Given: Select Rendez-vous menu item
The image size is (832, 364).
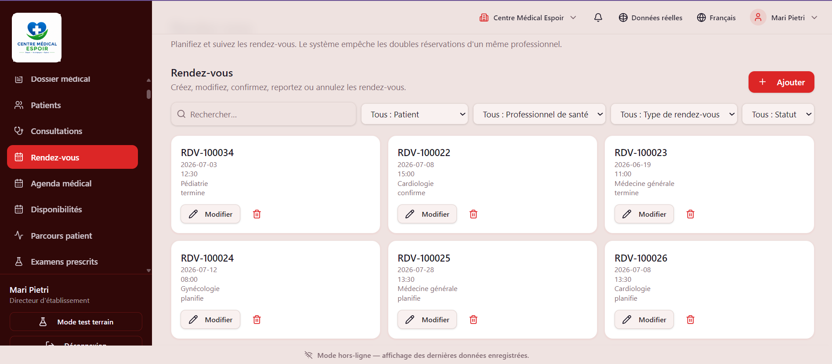Looking at the screenshot, I should pos(72,157).
